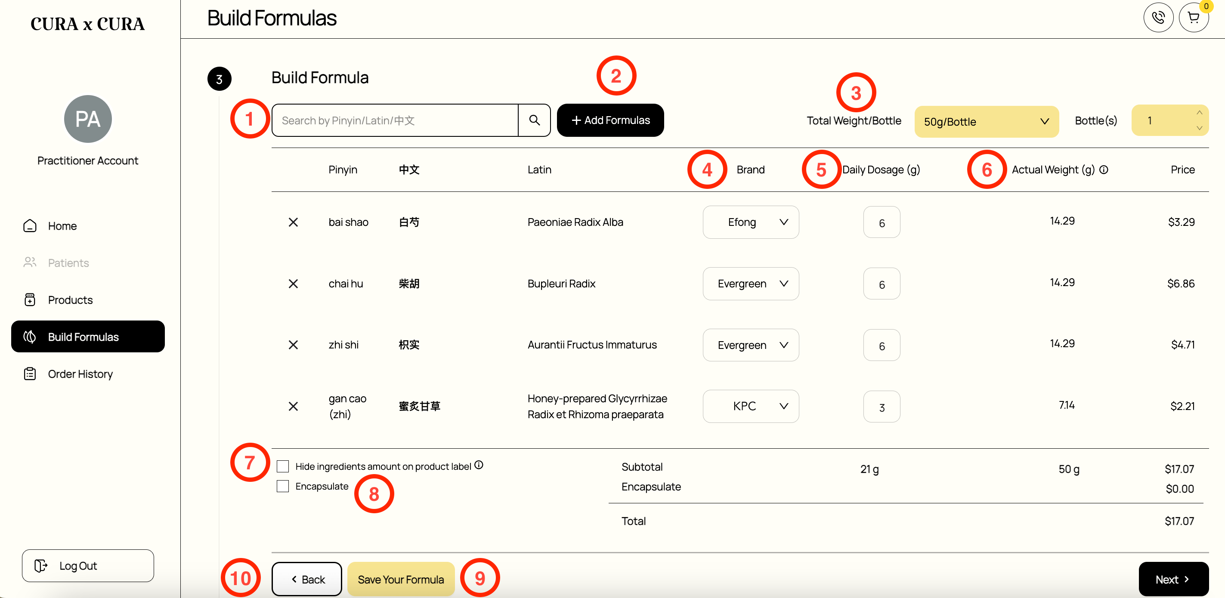Open Evergreen brand dropdown for chai hu

coord(751,284)
